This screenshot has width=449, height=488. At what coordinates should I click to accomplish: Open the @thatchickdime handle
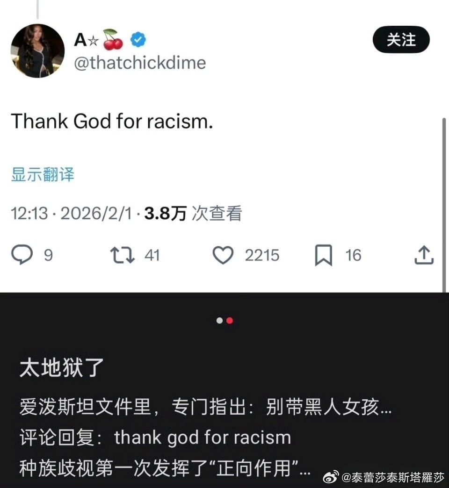click(x=140, y=63)
